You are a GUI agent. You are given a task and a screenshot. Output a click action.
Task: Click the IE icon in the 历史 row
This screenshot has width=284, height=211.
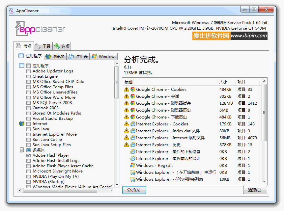[x=133, y=145]
